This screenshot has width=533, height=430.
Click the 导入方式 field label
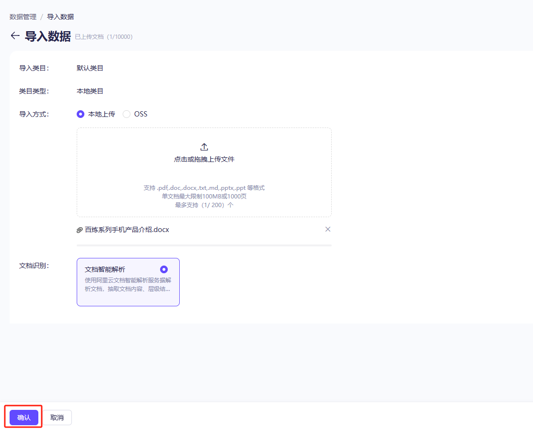34,114
